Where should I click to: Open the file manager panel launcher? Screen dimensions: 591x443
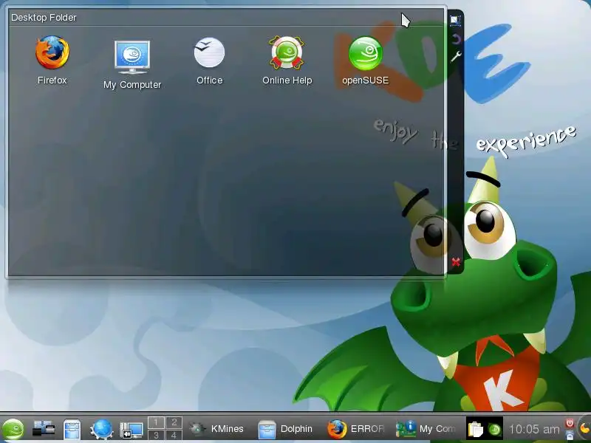click(x=72, y=429)
